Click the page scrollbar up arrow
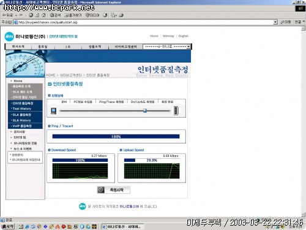The width and height of the screenshot is (306, 230). point(303,29)
